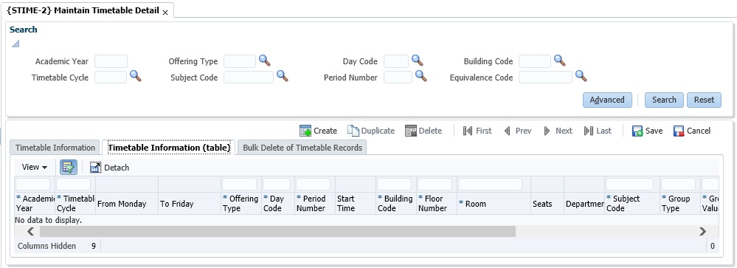Image resolution: width=737 pixels, height=268 pixels.
Task: Switch to the Timetable Information tab
Action: [55, 148]
